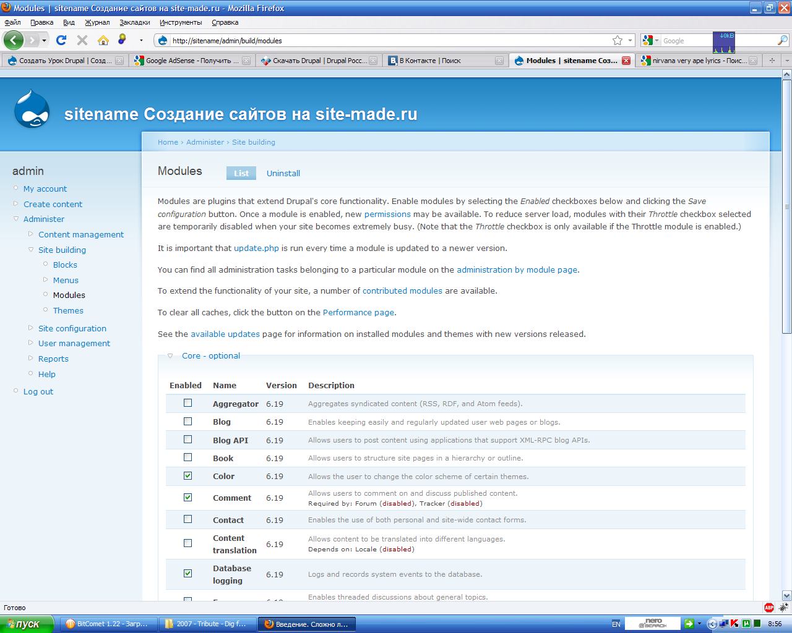Click the green Nero search go arrow
The width and height of the screenshot is (792, 633).
click(688, 624)
